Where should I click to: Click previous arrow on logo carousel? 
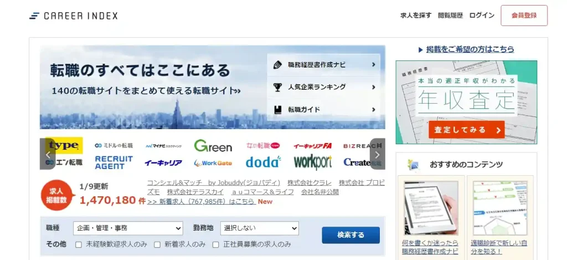click(x=48, y=154)
